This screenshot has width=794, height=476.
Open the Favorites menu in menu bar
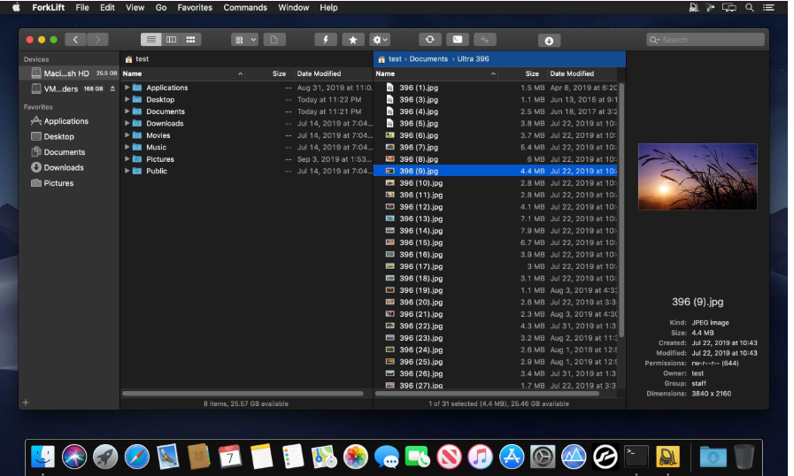(195, 7)
